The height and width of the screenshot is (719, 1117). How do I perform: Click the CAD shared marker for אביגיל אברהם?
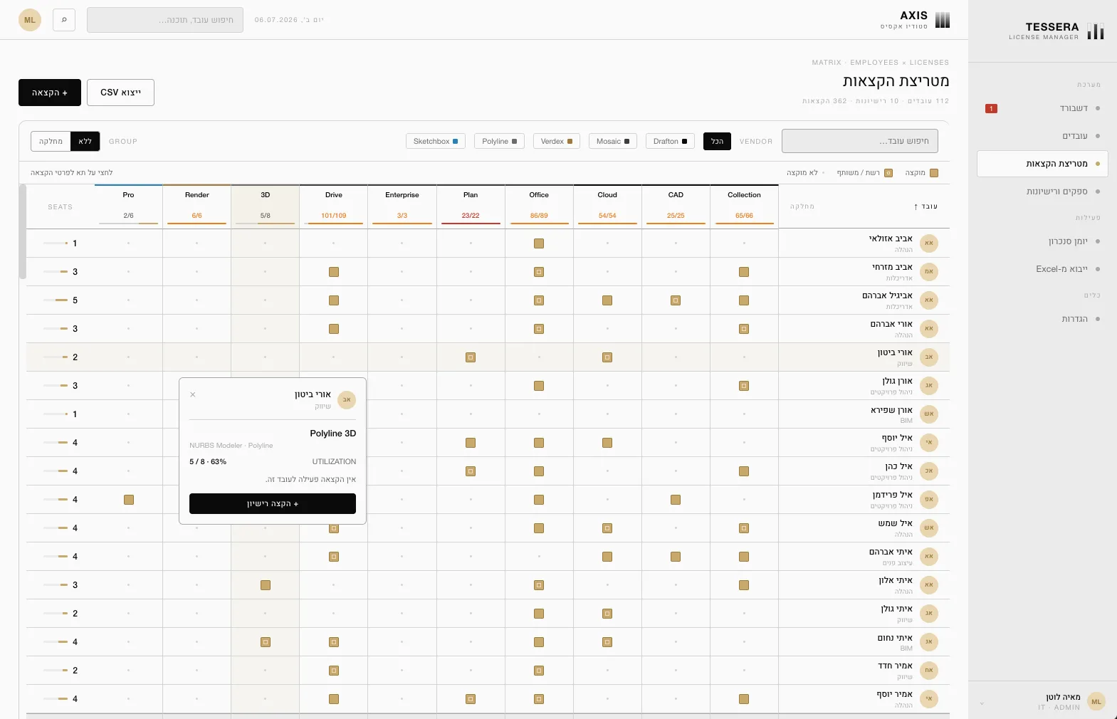tap(676, 300)
